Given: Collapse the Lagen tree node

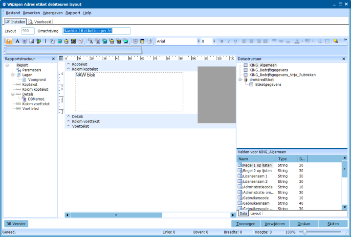Looking at the screenshot, I should [x=12, y=75].
